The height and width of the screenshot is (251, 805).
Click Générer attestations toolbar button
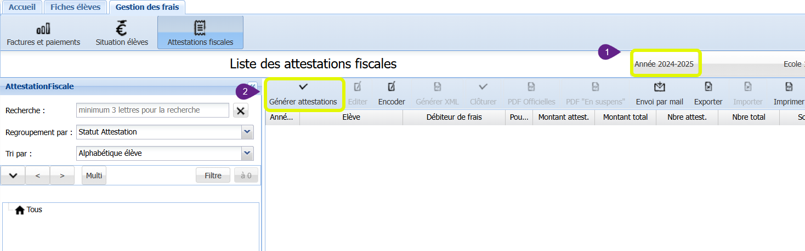pyautogui.click(x=303, y=94)
